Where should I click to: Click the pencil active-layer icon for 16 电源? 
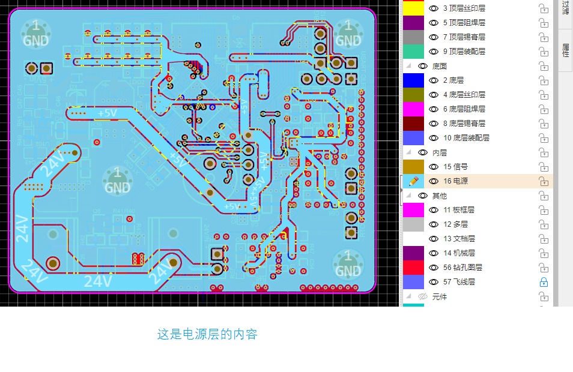click(x=414, y=181)
